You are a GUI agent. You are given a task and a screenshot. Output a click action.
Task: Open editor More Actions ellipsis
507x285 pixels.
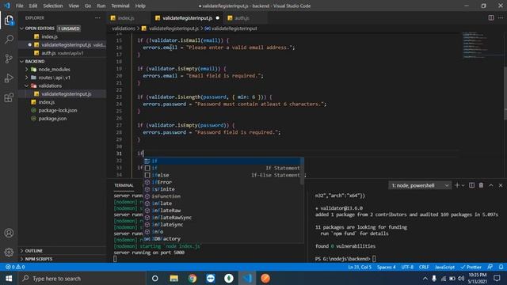pyautogui.click(x=501, y=17)
